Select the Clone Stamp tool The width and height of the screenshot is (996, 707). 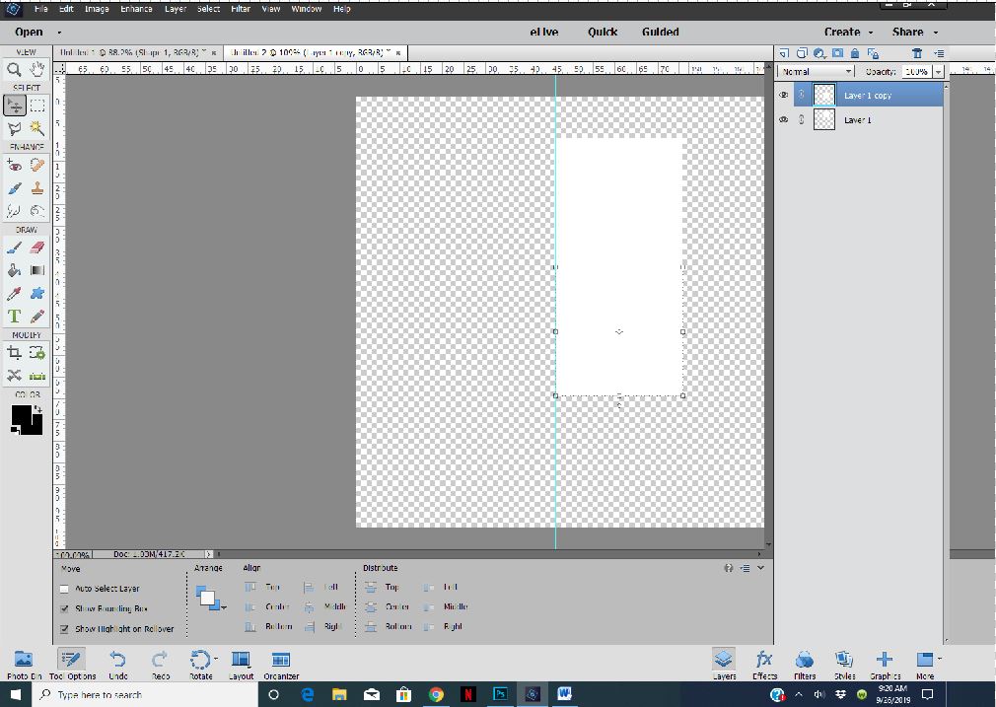pyautogui.click(x=37, y=188)
